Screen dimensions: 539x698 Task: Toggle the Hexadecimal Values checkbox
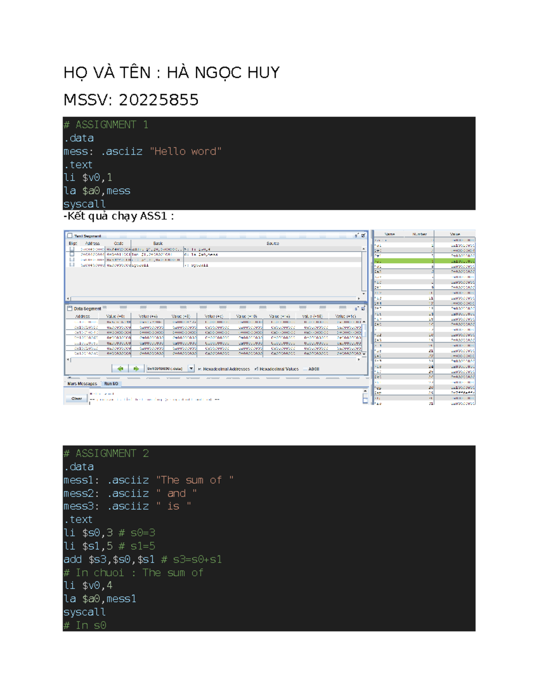[256, 369]
